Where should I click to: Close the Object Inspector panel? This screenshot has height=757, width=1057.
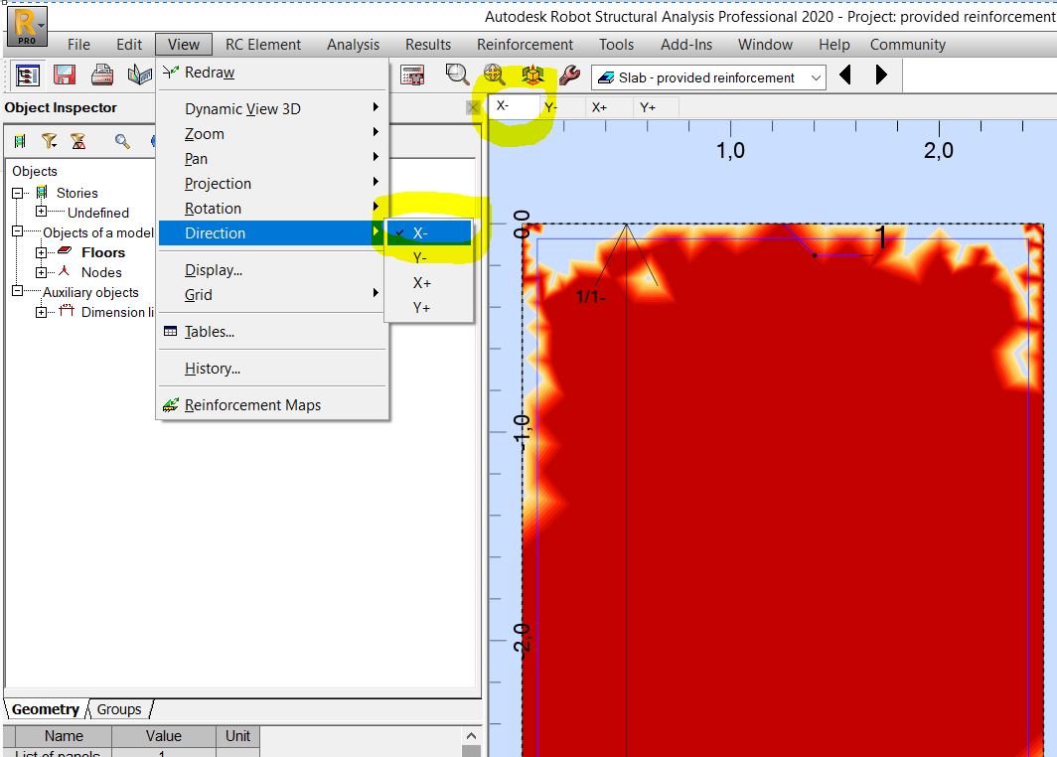[473, 107]
